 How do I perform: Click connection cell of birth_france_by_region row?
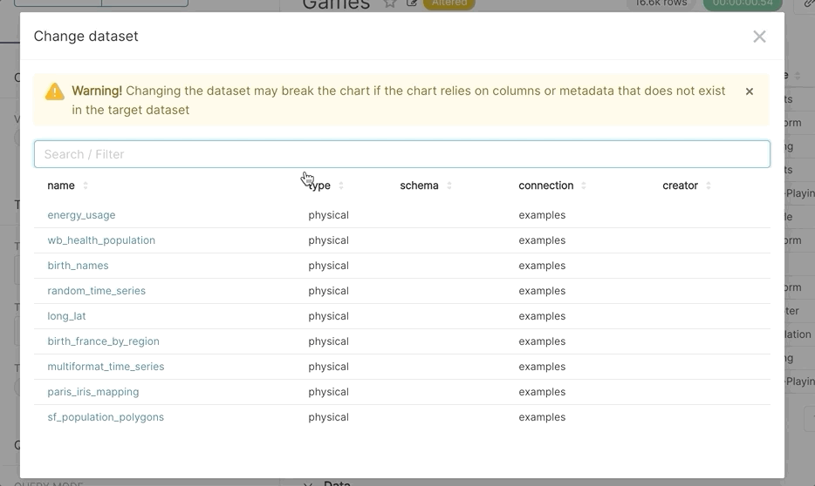tap(542, 341)
